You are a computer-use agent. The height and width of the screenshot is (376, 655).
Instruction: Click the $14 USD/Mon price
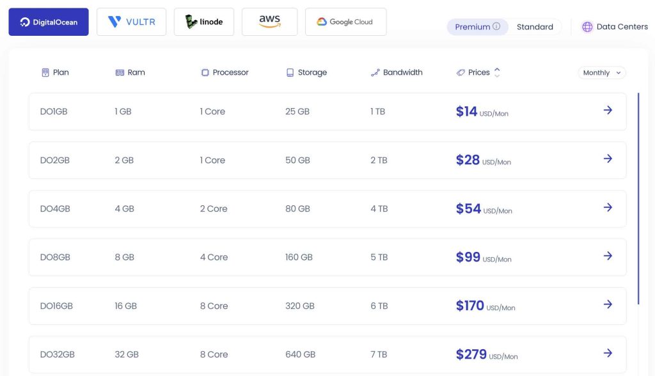[482, 111]
